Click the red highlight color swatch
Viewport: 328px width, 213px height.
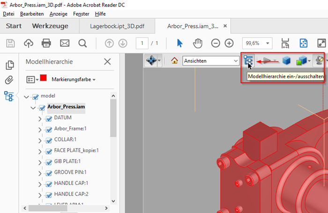(x=43, y=78)
